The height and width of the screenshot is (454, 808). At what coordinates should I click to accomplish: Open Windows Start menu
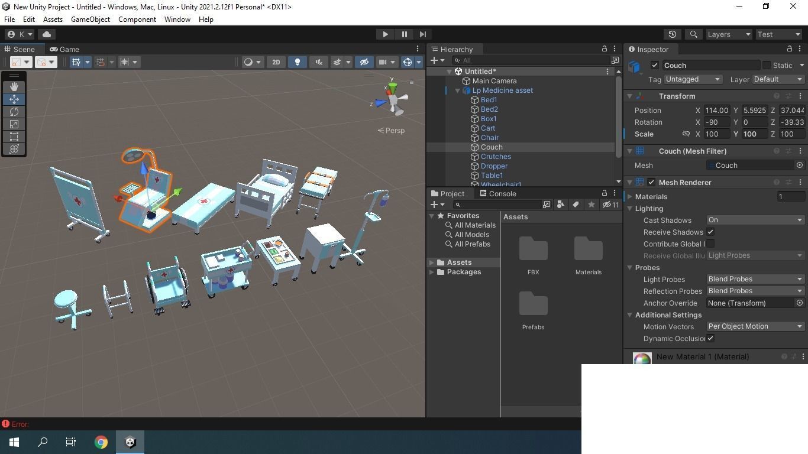click(14, 442)
